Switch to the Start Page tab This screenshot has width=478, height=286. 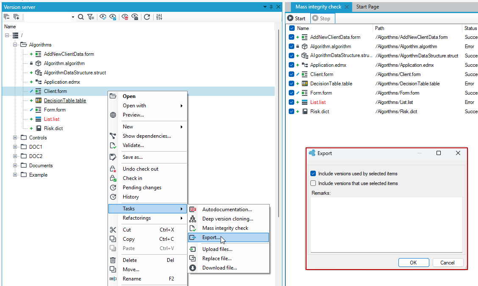367,7
